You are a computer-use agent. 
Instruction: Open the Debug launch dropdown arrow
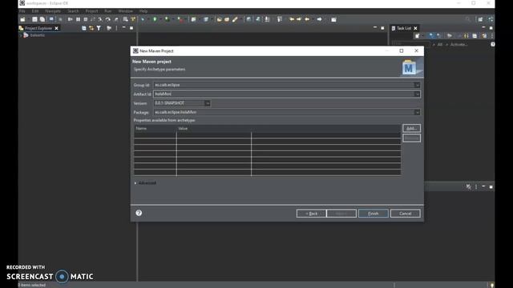pos(147,19)
